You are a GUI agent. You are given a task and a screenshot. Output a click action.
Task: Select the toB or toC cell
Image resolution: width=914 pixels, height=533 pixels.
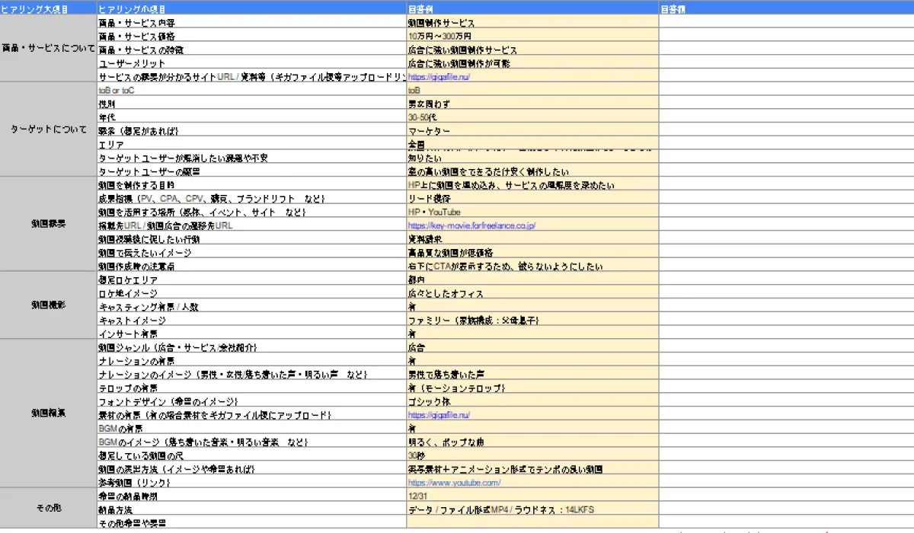coord(251,91)
